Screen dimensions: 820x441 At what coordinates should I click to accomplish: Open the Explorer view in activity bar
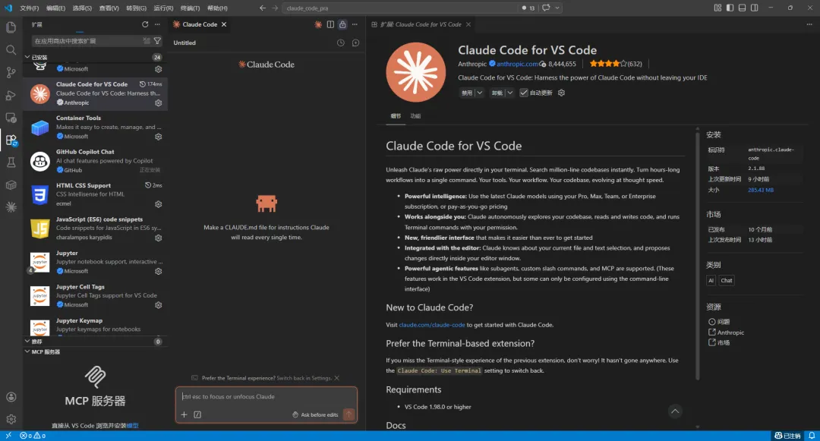(11, 27)
